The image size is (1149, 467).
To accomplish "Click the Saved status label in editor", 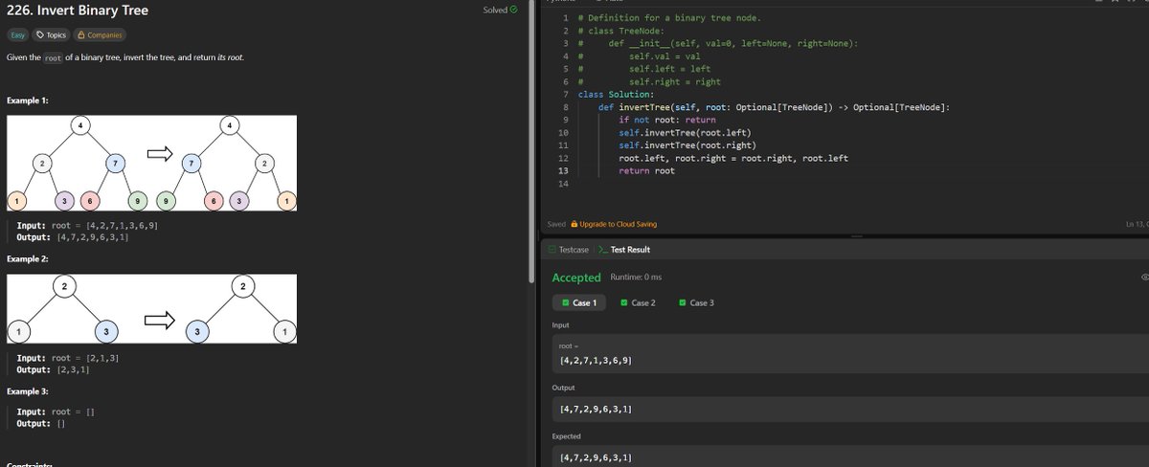I will pos(556,224).
